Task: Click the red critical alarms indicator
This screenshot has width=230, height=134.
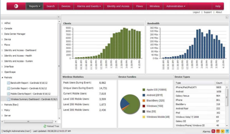Action: coord(213,131)
